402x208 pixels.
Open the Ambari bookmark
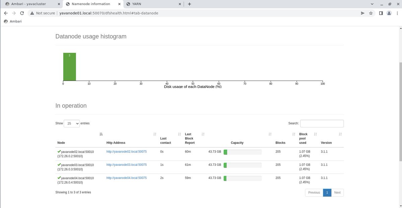[x=13, y=21]
